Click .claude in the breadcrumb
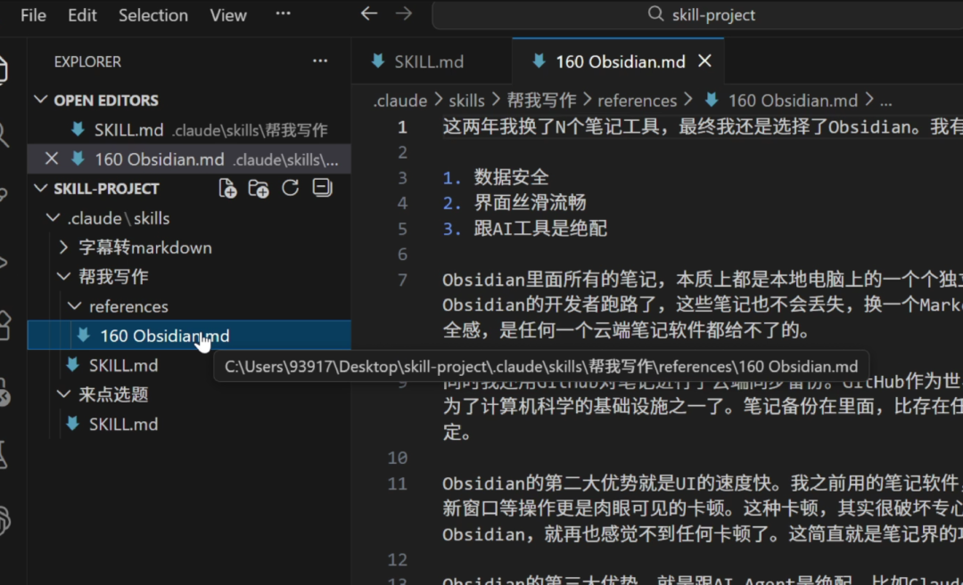 (x=399, y=101)
